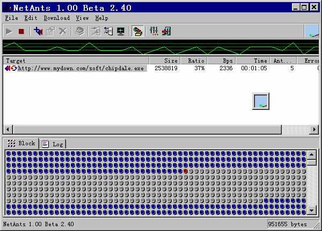This screenshot has height=231, width=322.
Task: Click the NetAnts 1.00 Beta 2.40 status text
Action: click(x=39, y=224)
